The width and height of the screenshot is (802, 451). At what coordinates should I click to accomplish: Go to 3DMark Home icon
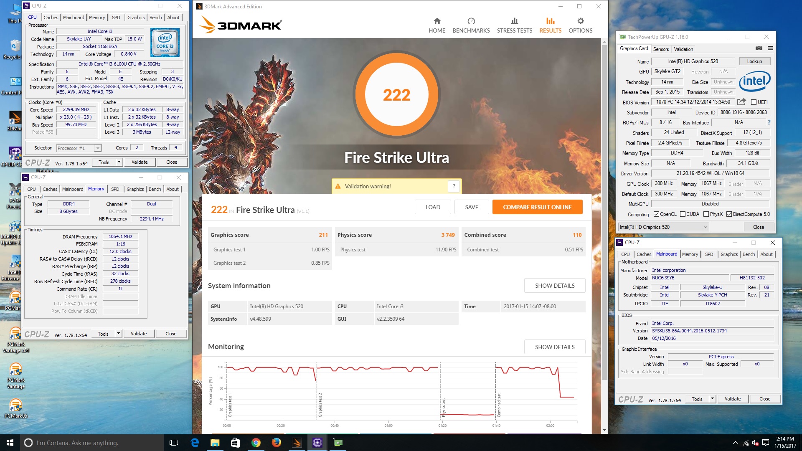[x=437, y=21]
